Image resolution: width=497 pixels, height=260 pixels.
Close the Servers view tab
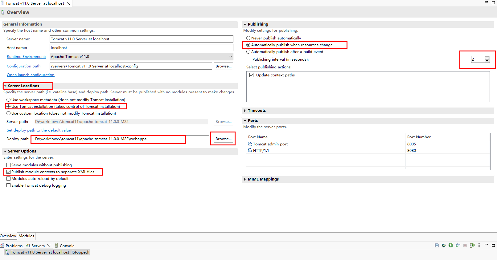pos(49,246)
